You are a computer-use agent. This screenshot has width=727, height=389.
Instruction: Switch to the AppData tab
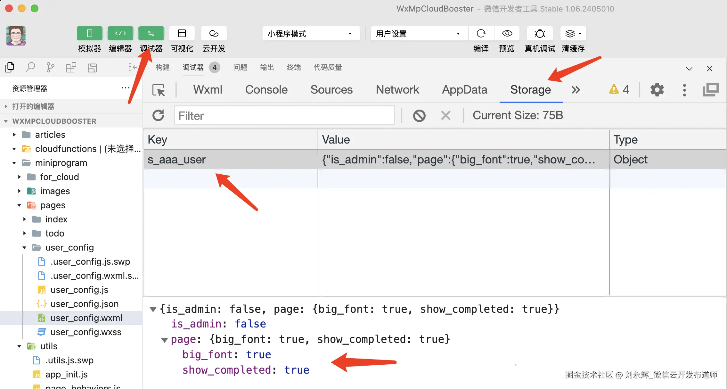point(464,90)
